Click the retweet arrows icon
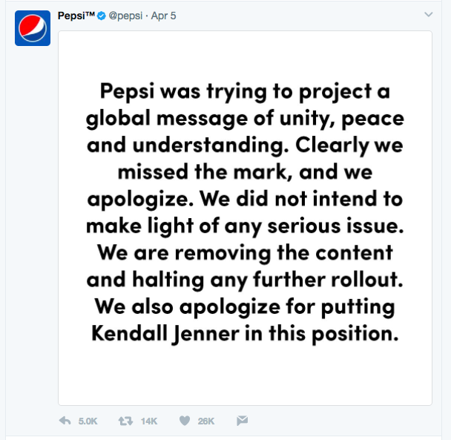This screenshot has width=451, height=440. [125, 421]
